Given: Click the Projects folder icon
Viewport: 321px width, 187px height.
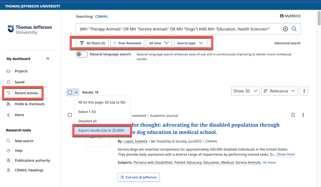Looking at the screenshot, I should pyautogui.click(x=8, y=71).
